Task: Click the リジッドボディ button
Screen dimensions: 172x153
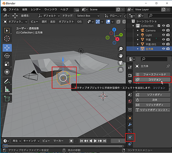Action: point(152,105)
